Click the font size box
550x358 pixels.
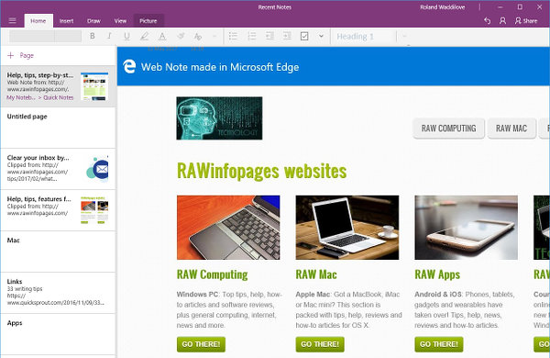click(68, 36)
